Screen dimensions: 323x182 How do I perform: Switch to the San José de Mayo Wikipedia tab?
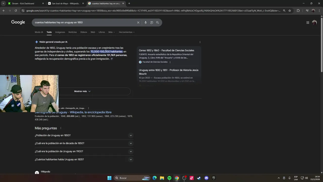[66, 4]
